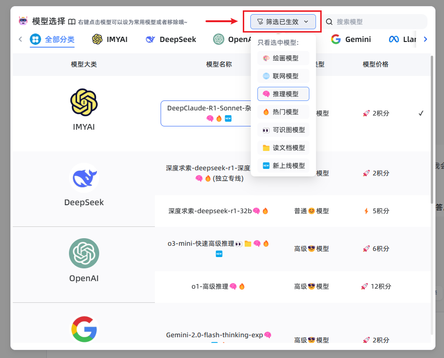444x358 pixels.
Task: Click the green OpenAI tab logo
Action: (x=219, y=39)
